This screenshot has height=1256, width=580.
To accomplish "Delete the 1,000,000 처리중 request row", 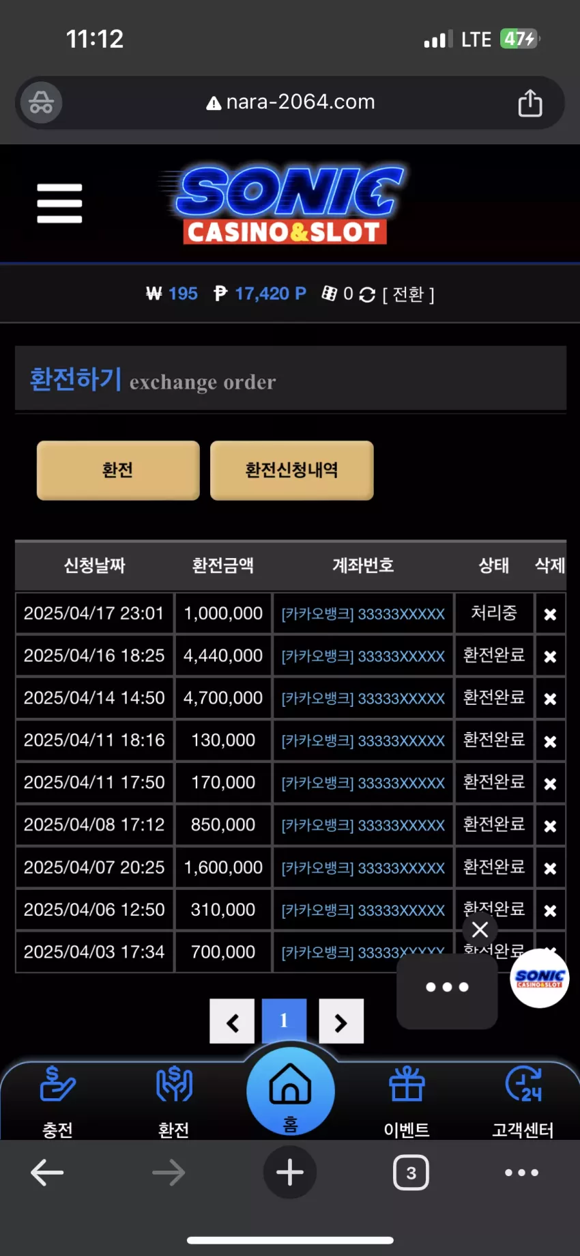I will click(550, 614).
